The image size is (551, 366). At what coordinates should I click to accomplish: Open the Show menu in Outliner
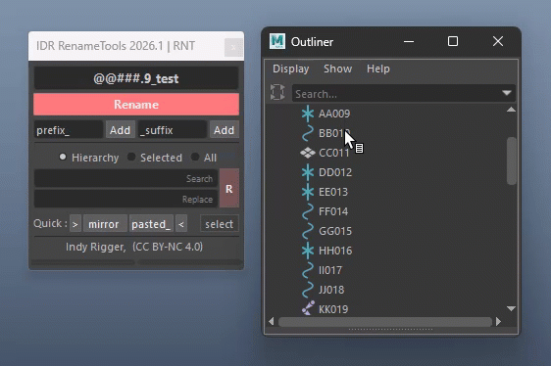tap(337, 69)
